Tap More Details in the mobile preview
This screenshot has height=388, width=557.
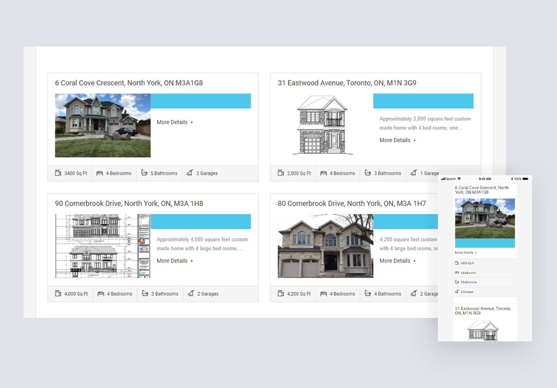[466, 253]
